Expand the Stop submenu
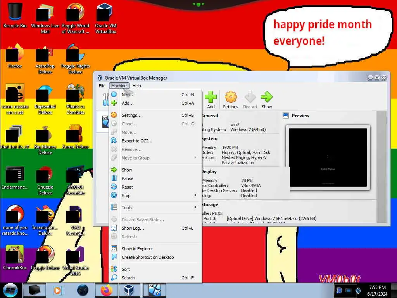The width and height of the screenshot is (397, 298). tap(155, 196)
